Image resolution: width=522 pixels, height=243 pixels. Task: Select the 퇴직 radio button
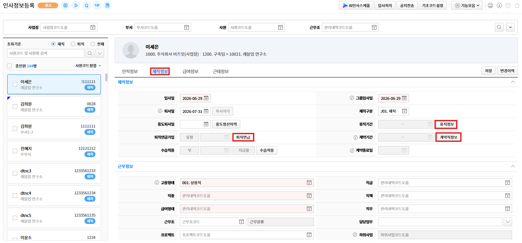[x=73, y=44]
